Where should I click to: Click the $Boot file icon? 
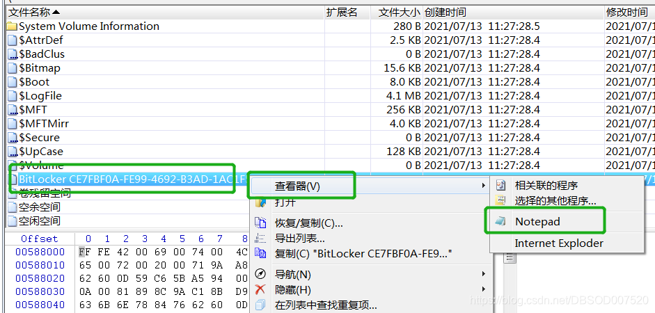[x=13, y=82]
